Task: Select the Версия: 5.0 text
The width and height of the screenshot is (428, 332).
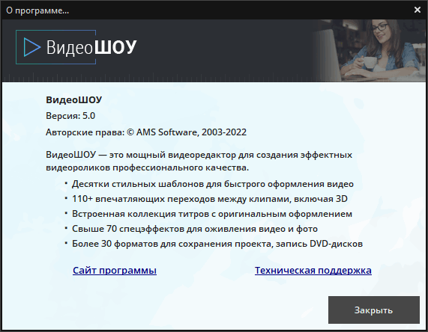Action: point(70,116)
